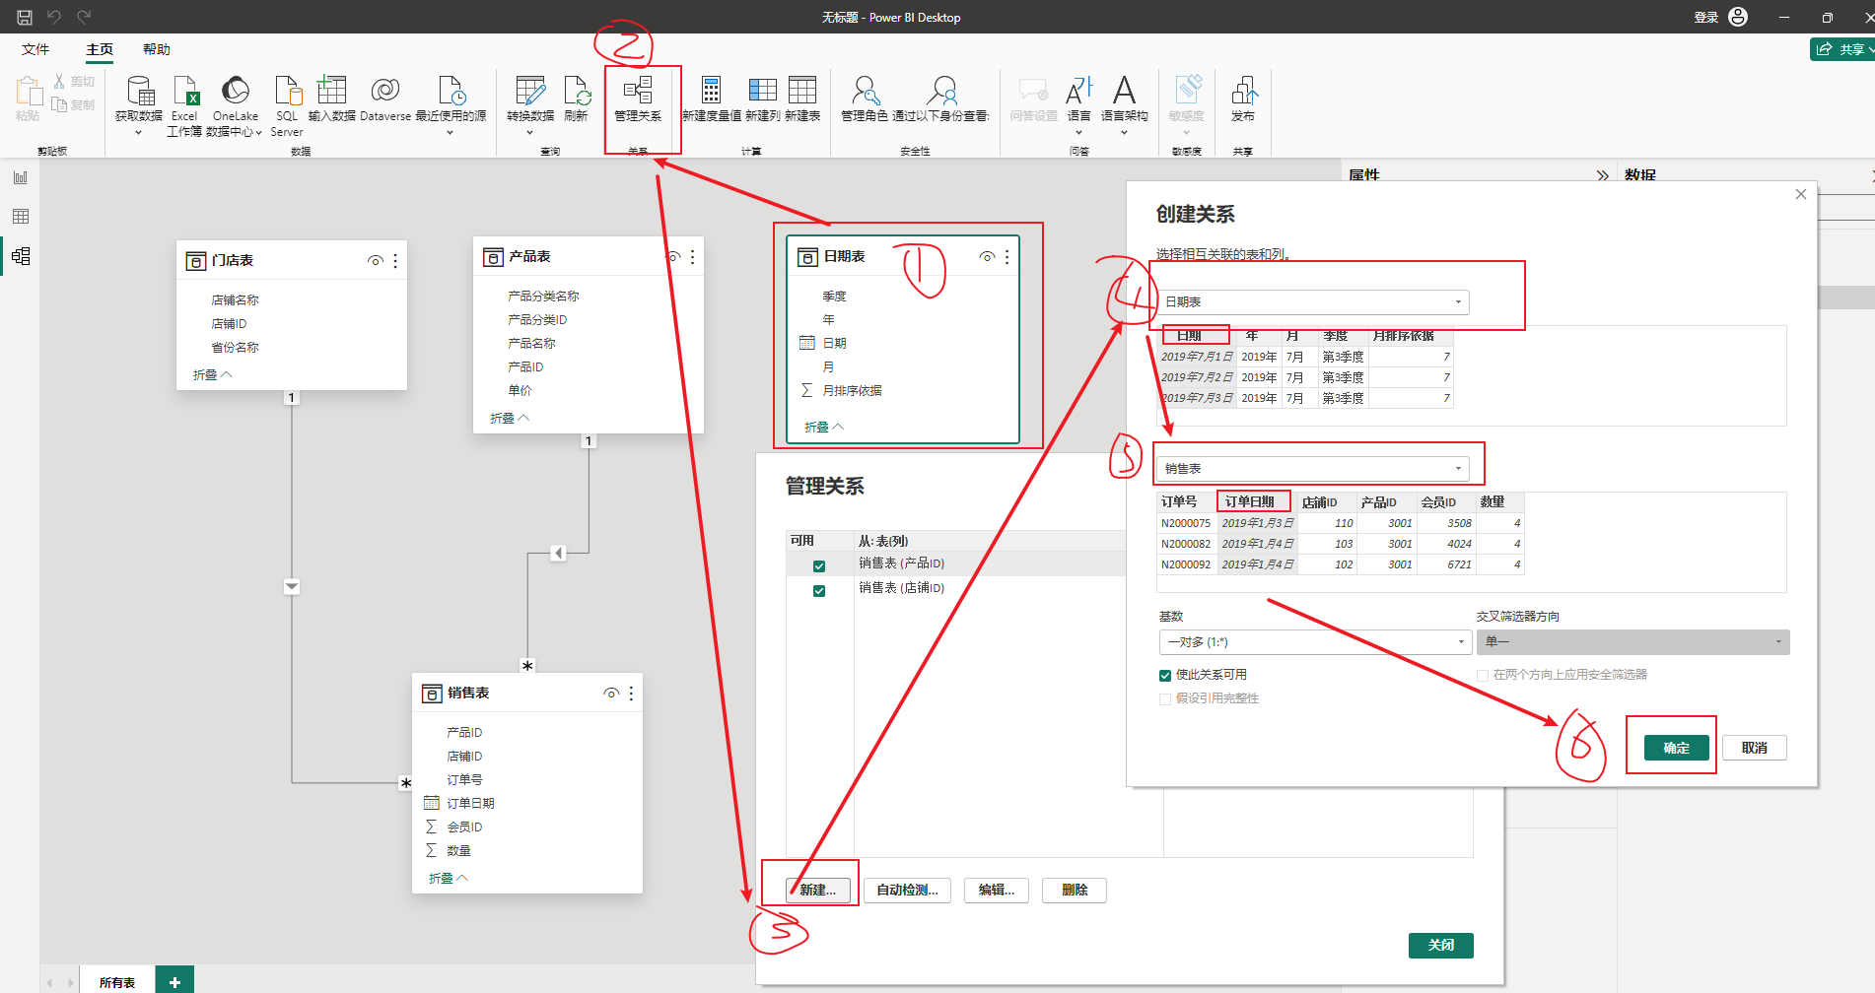Switch to report view in left sidebar
Viewport: 1875px width, 993px height.
click(21, 177)
